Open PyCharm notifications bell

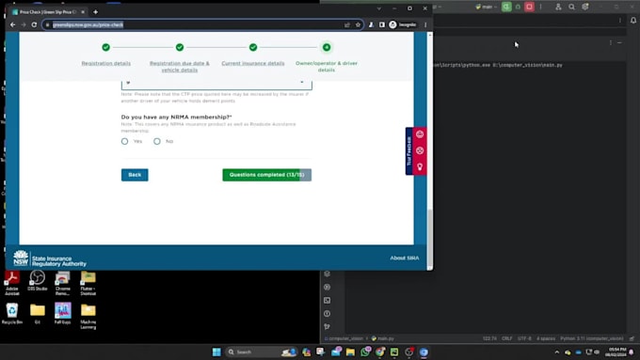click(633, 20)
